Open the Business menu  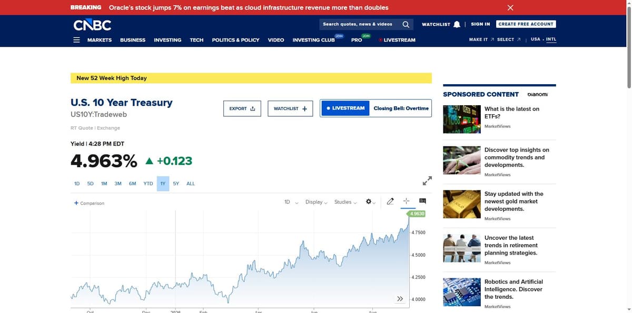click(x=133, y=40)
